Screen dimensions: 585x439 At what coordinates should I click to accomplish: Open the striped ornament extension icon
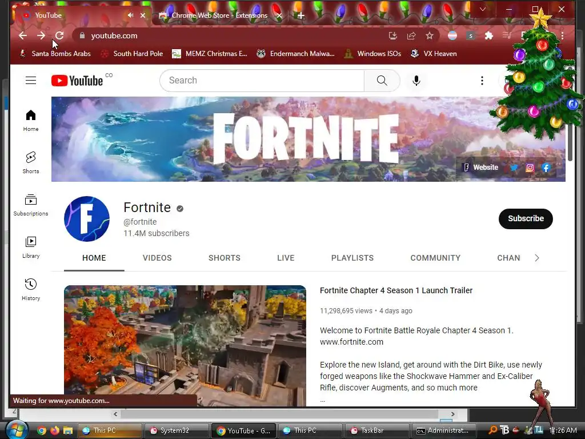(452, 35)
